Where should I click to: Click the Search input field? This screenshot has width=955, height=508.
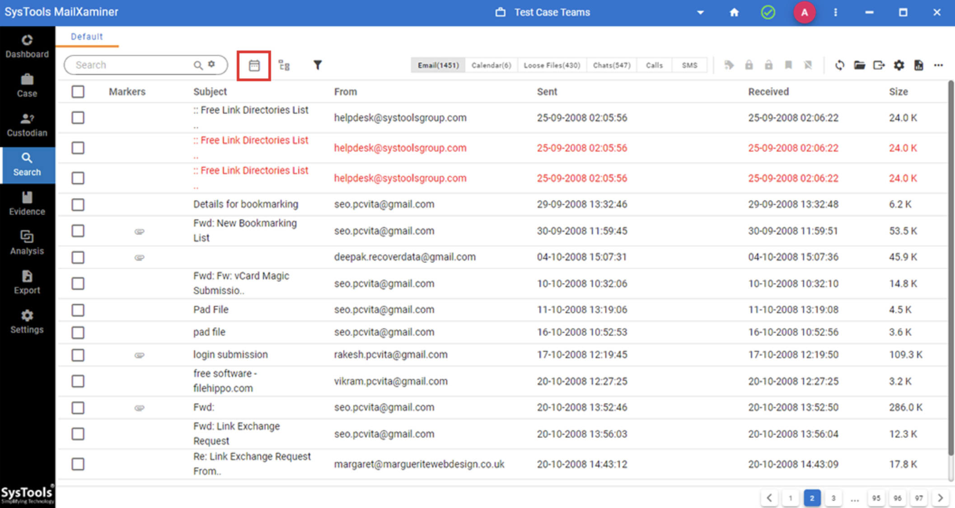[130, 65]
